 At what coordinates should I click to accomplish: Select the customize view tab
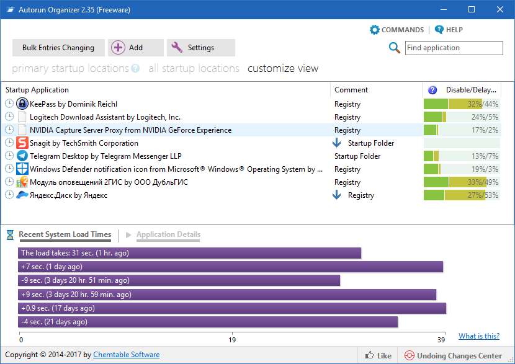pyautogui.click(x=283, y=68)
